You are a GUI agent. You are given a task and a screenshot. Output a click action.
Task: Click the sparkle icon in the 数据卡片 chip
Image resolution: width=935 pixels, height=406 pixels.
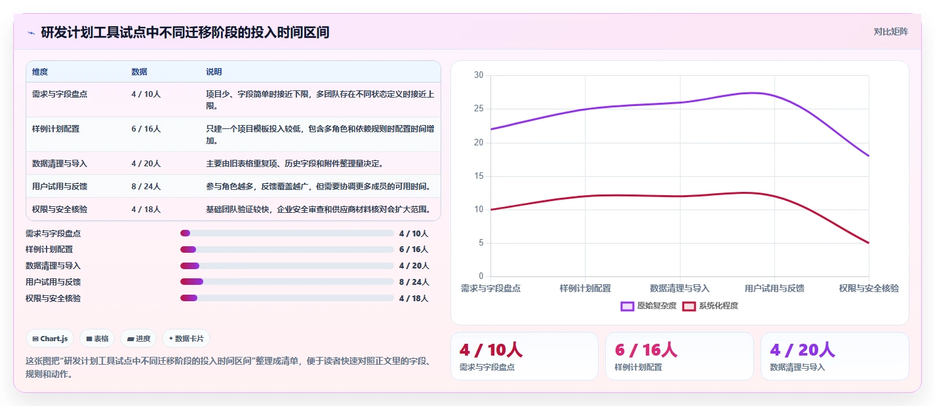[171, 339]
